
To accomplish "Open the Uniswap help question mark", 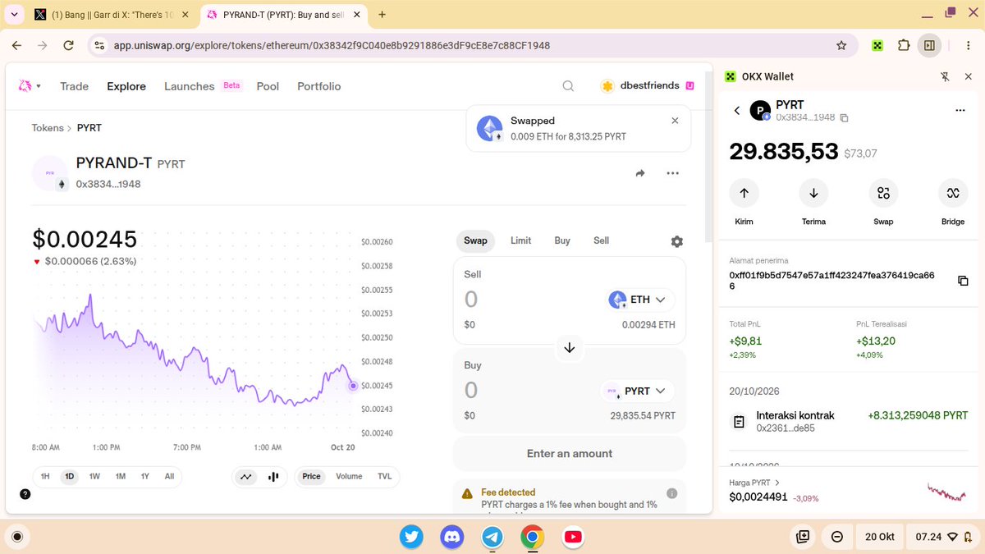I will pos(25,494).
